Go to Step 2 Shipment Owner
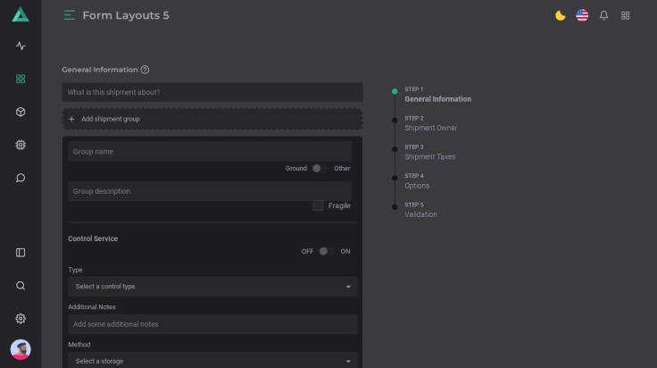 click(430, 123)
